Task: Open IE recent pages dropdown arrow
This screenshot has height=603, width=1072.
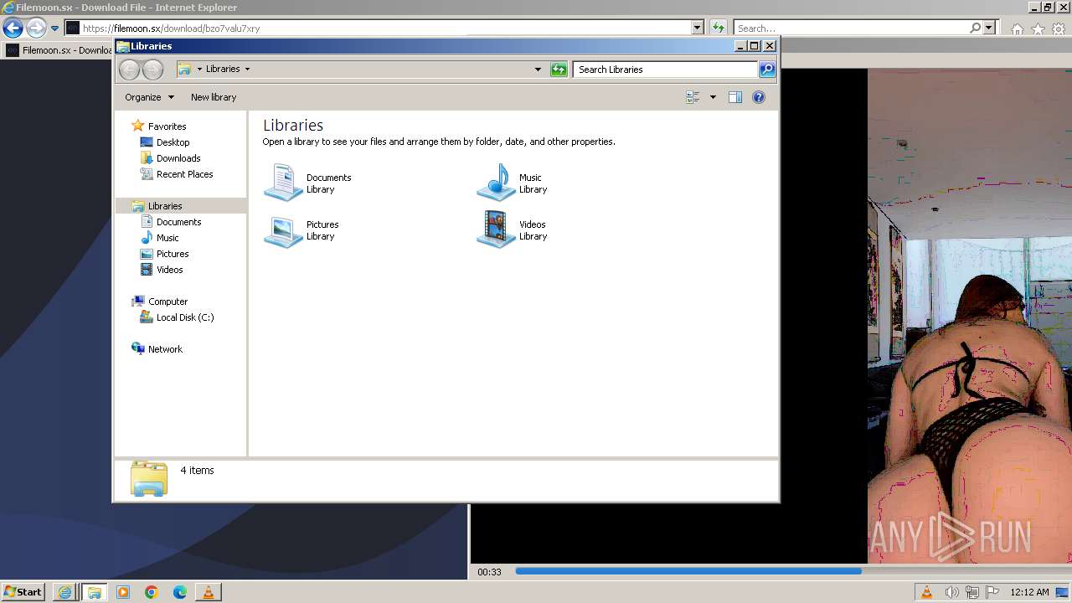Action: tap(54, 28)
